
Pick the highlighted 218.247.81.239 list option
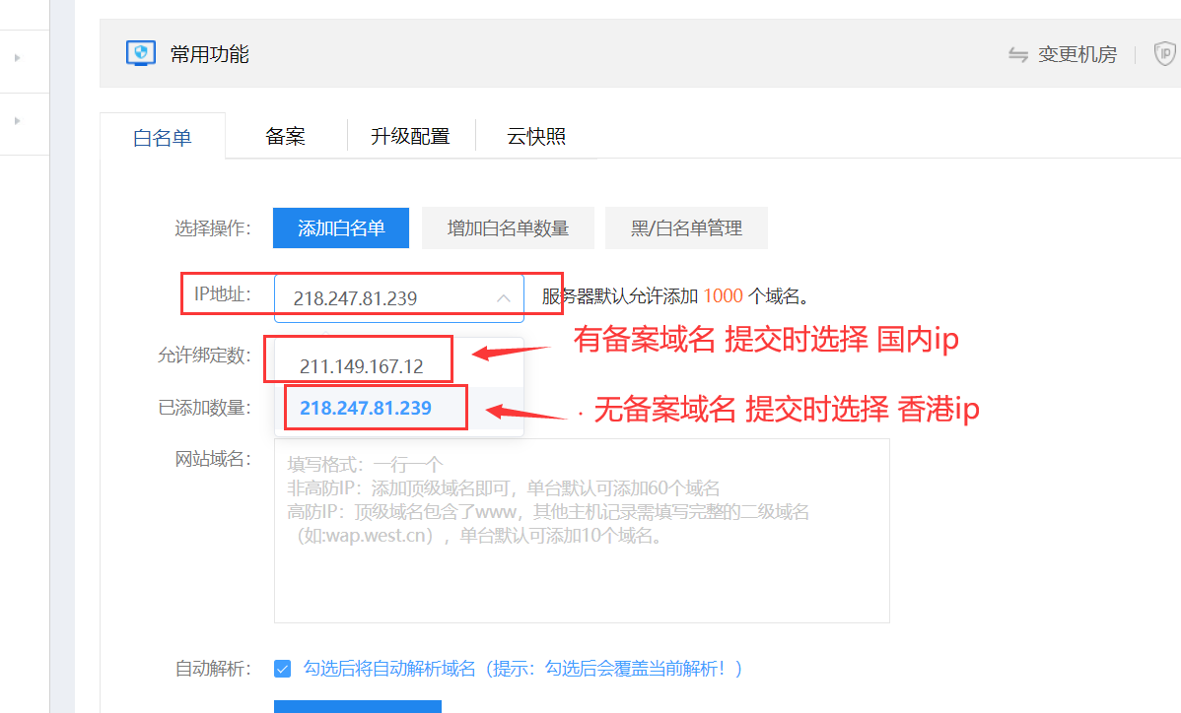point(366,408)
